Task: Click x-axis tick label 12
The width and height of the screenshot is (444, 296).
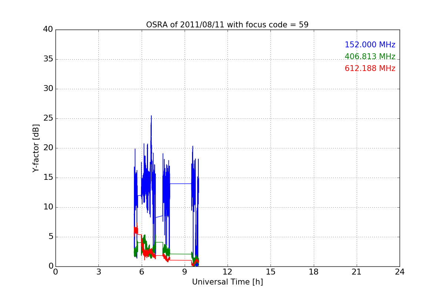Action: [227, 272]
